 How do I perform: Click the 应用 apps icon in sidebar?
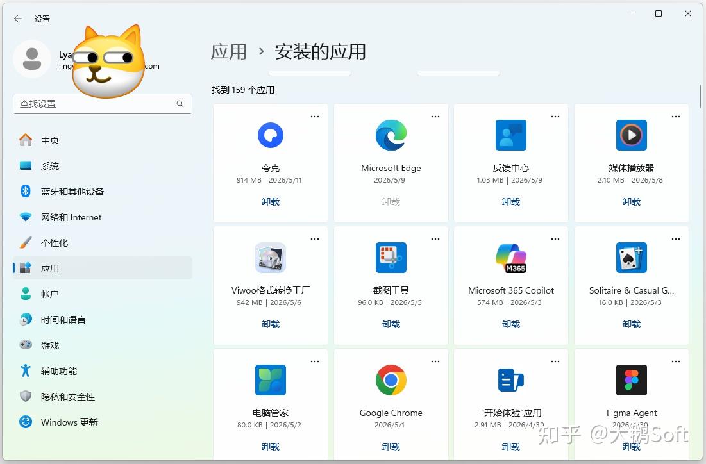[26, 269]
